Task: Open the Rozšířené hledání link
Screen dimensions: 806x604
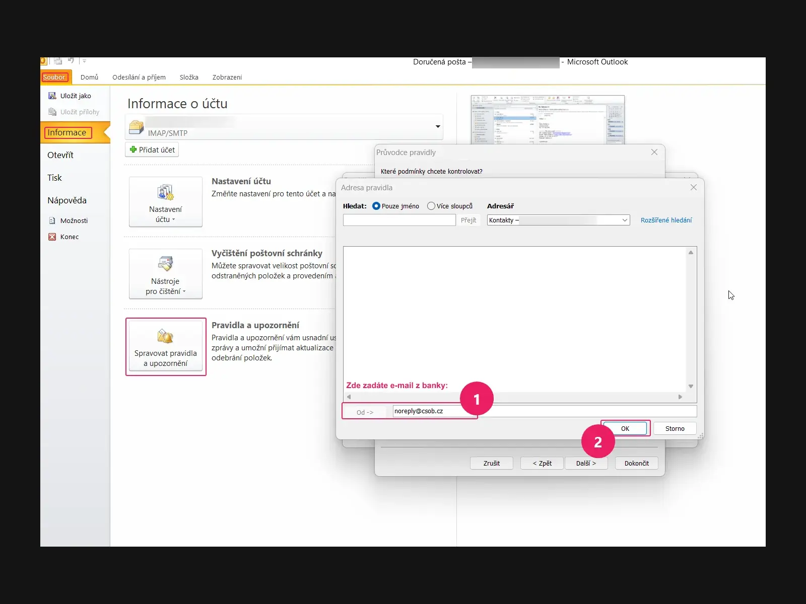Action: pos(666,220)
